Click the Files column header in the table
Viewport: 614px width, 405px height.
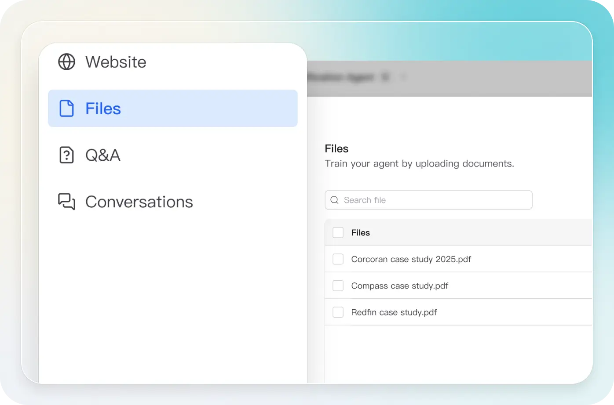(x=360, y=233)
